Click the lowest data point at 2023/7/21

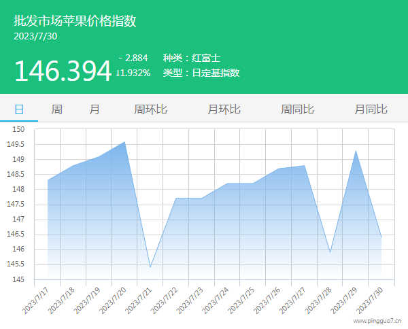coord(150,267)
